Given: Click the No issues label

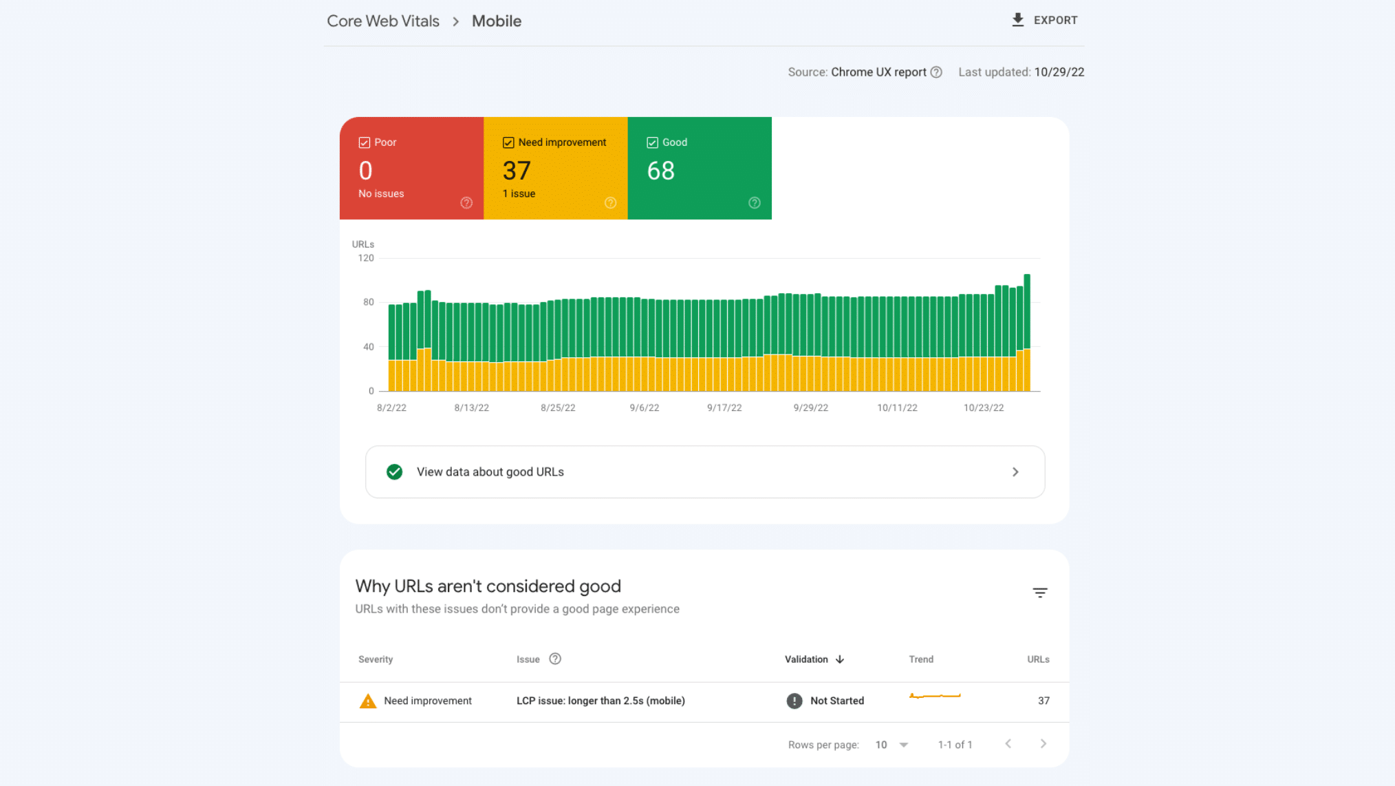Looking at the screenshot, I should 381,194.
